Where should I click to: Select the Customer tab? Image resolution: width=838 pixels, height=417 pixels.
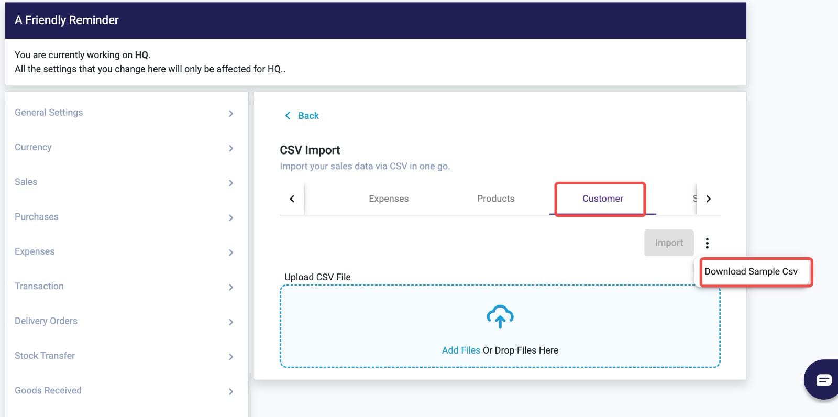pos(602,199)
